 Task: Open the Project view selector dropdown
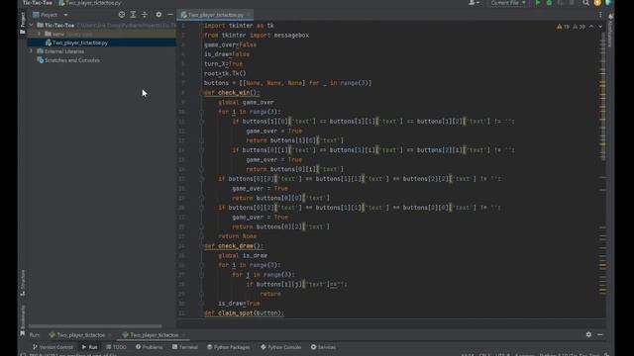pyautogui.click(x=51, y=15)
